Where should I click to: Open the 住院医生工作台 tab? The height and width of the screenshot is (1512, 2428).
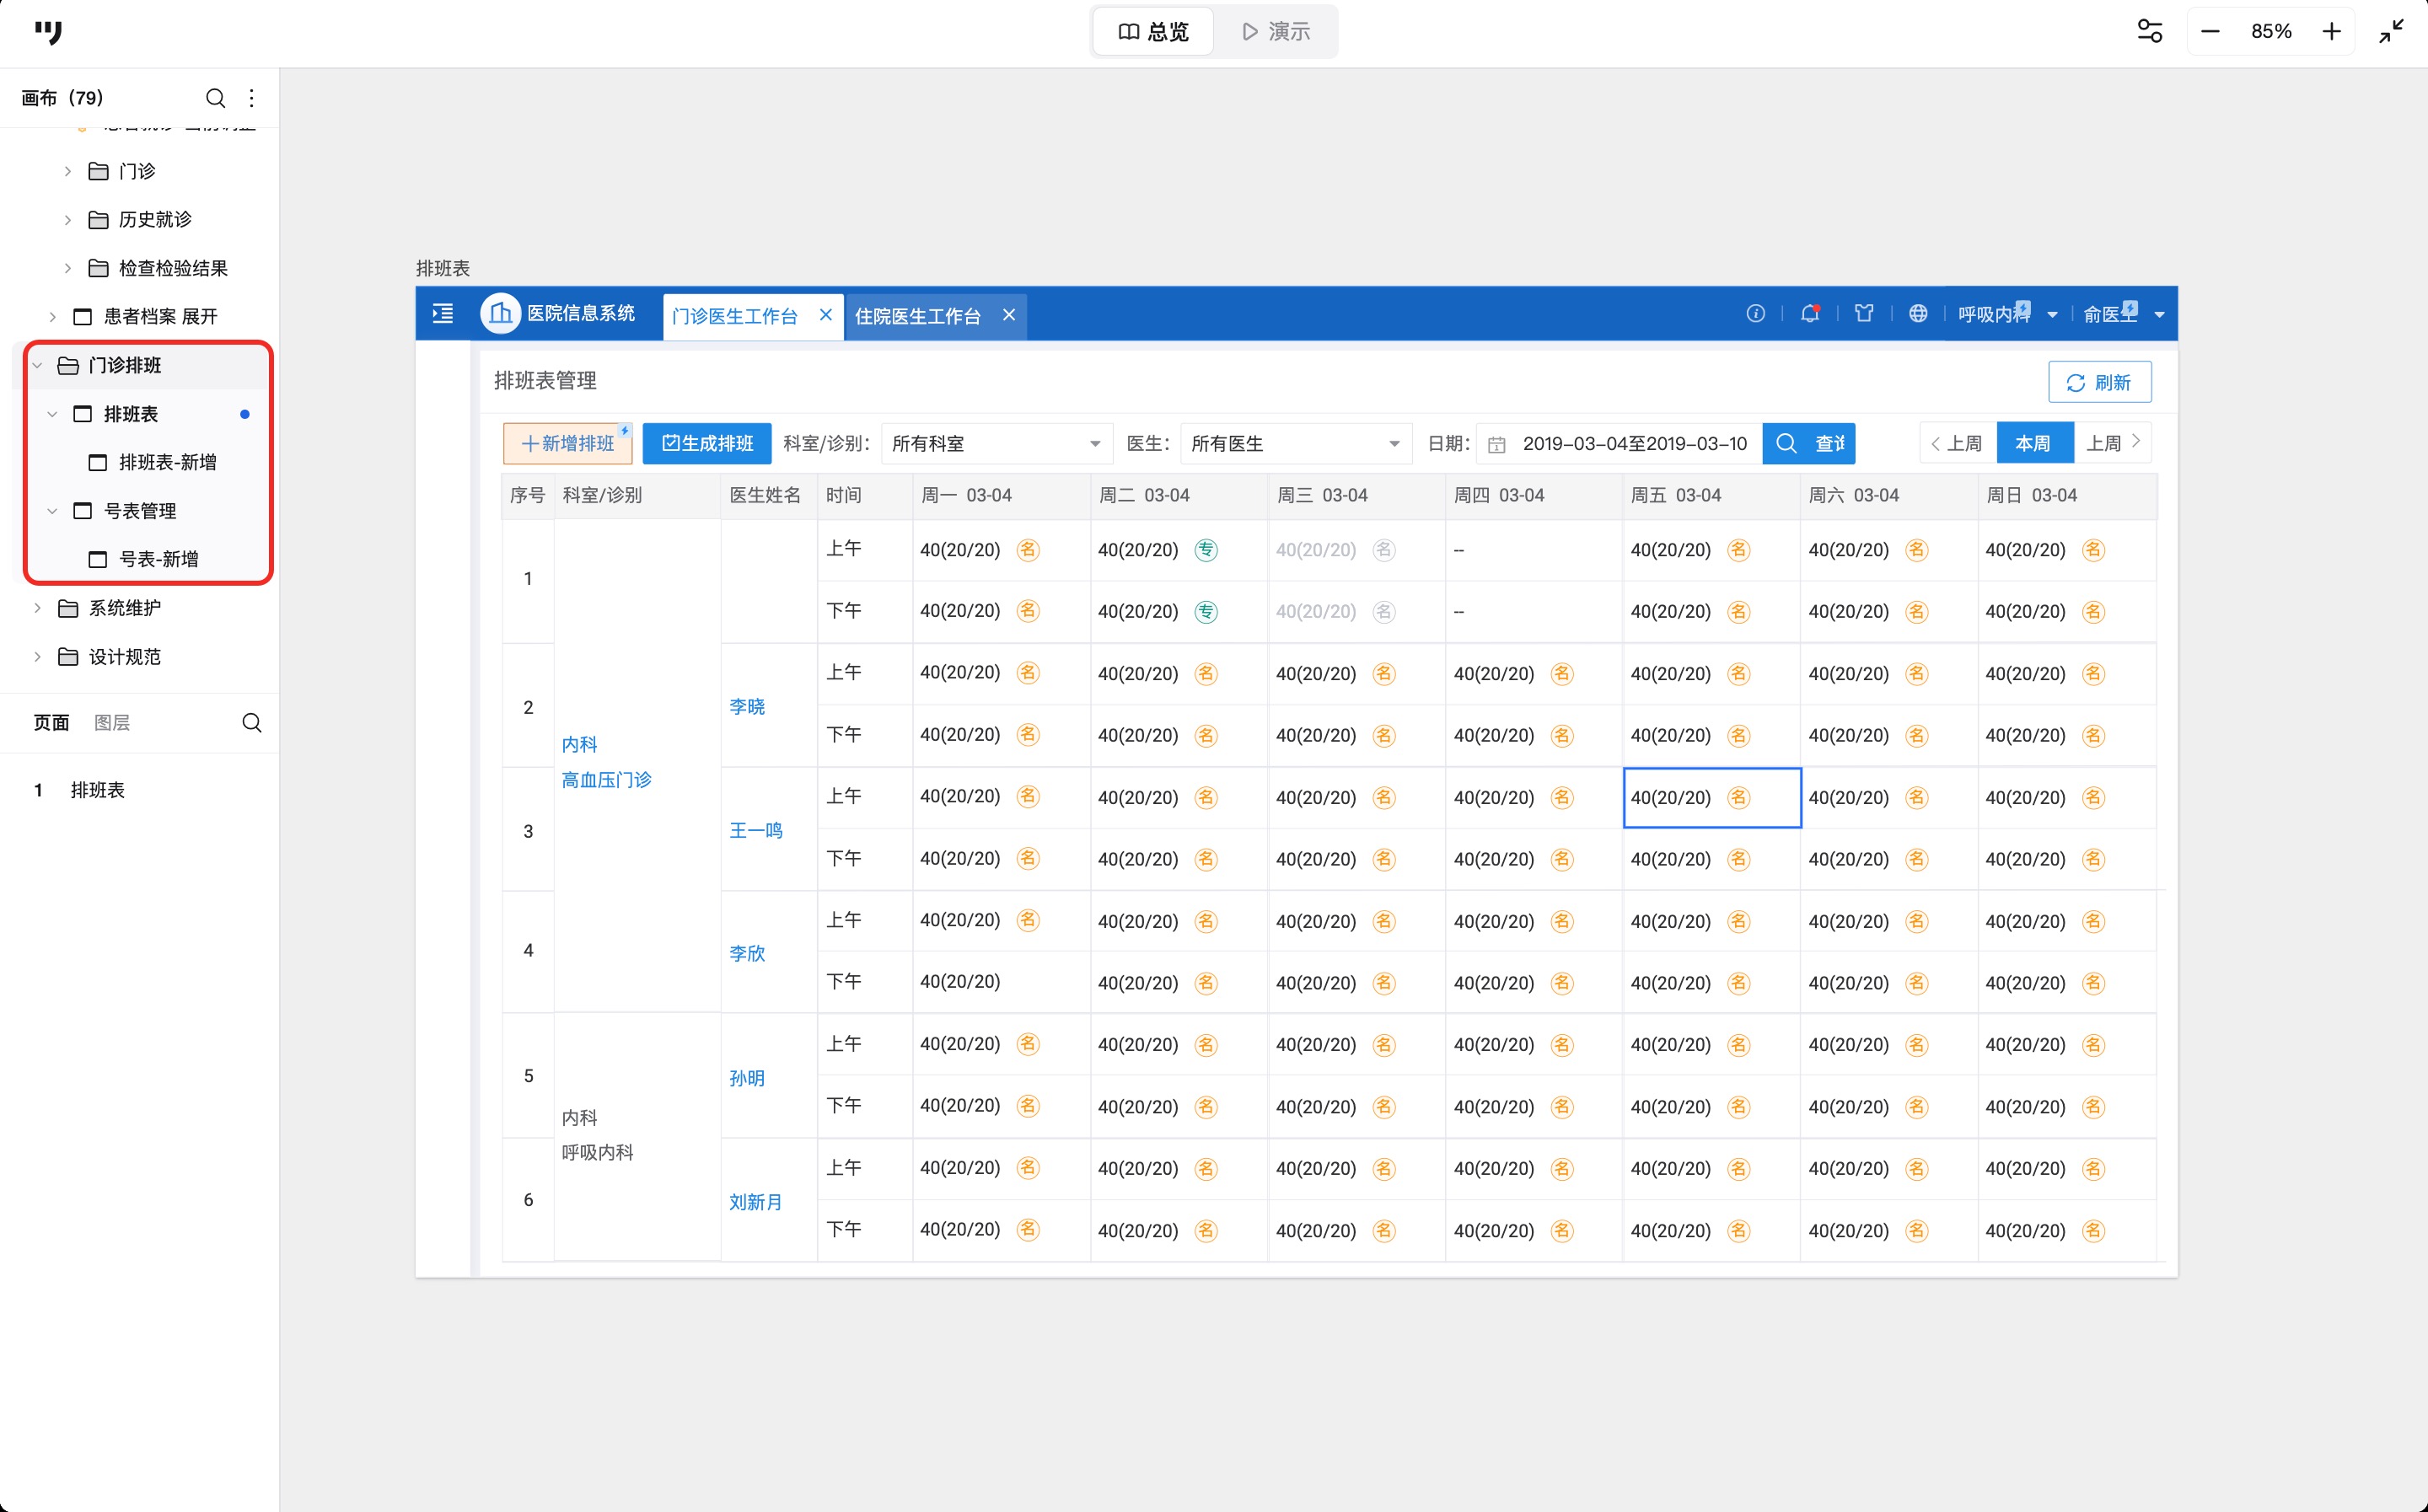[x=917, y=316]
